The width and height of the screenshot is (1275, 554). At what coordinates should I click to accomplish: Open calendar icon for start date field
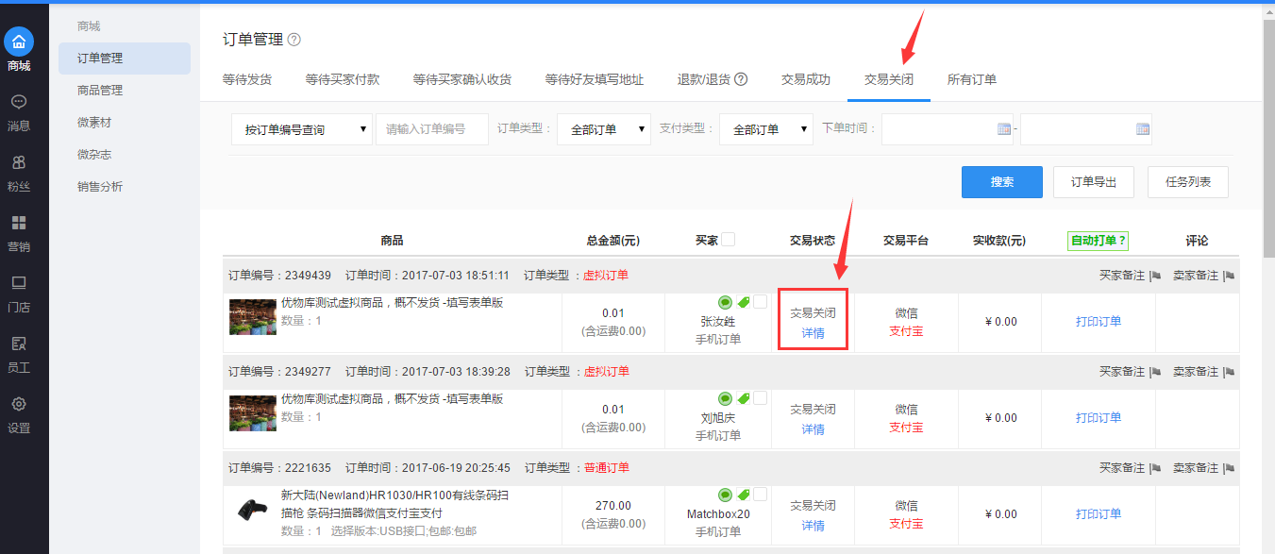pos(1004,129)
